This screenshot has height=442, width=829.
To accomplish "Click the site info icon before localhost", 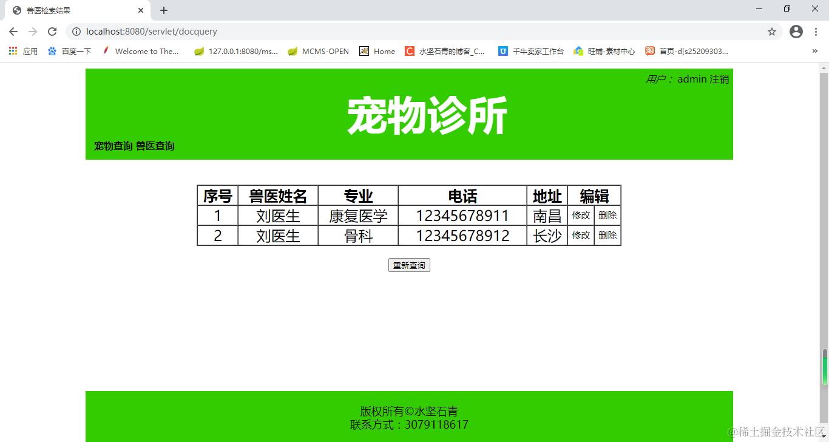I will [x=76, y=32].
